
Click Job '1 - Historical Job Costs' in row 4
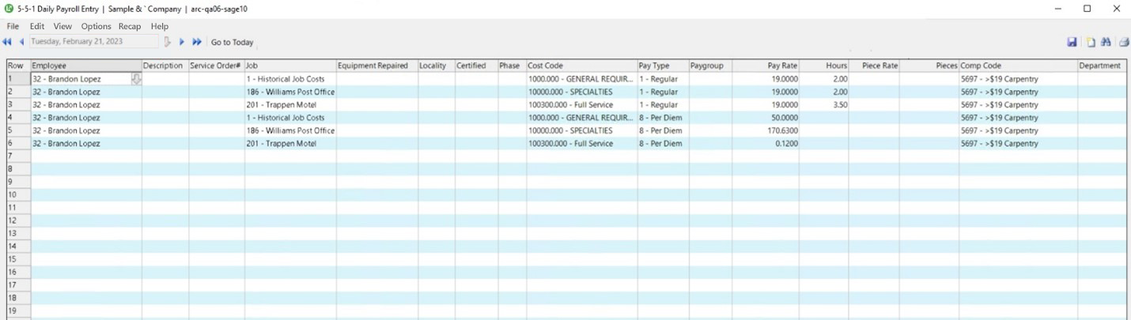[290, 118]
